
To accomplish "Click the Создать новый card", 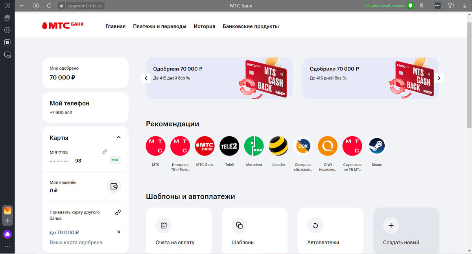I will point(406,231).
